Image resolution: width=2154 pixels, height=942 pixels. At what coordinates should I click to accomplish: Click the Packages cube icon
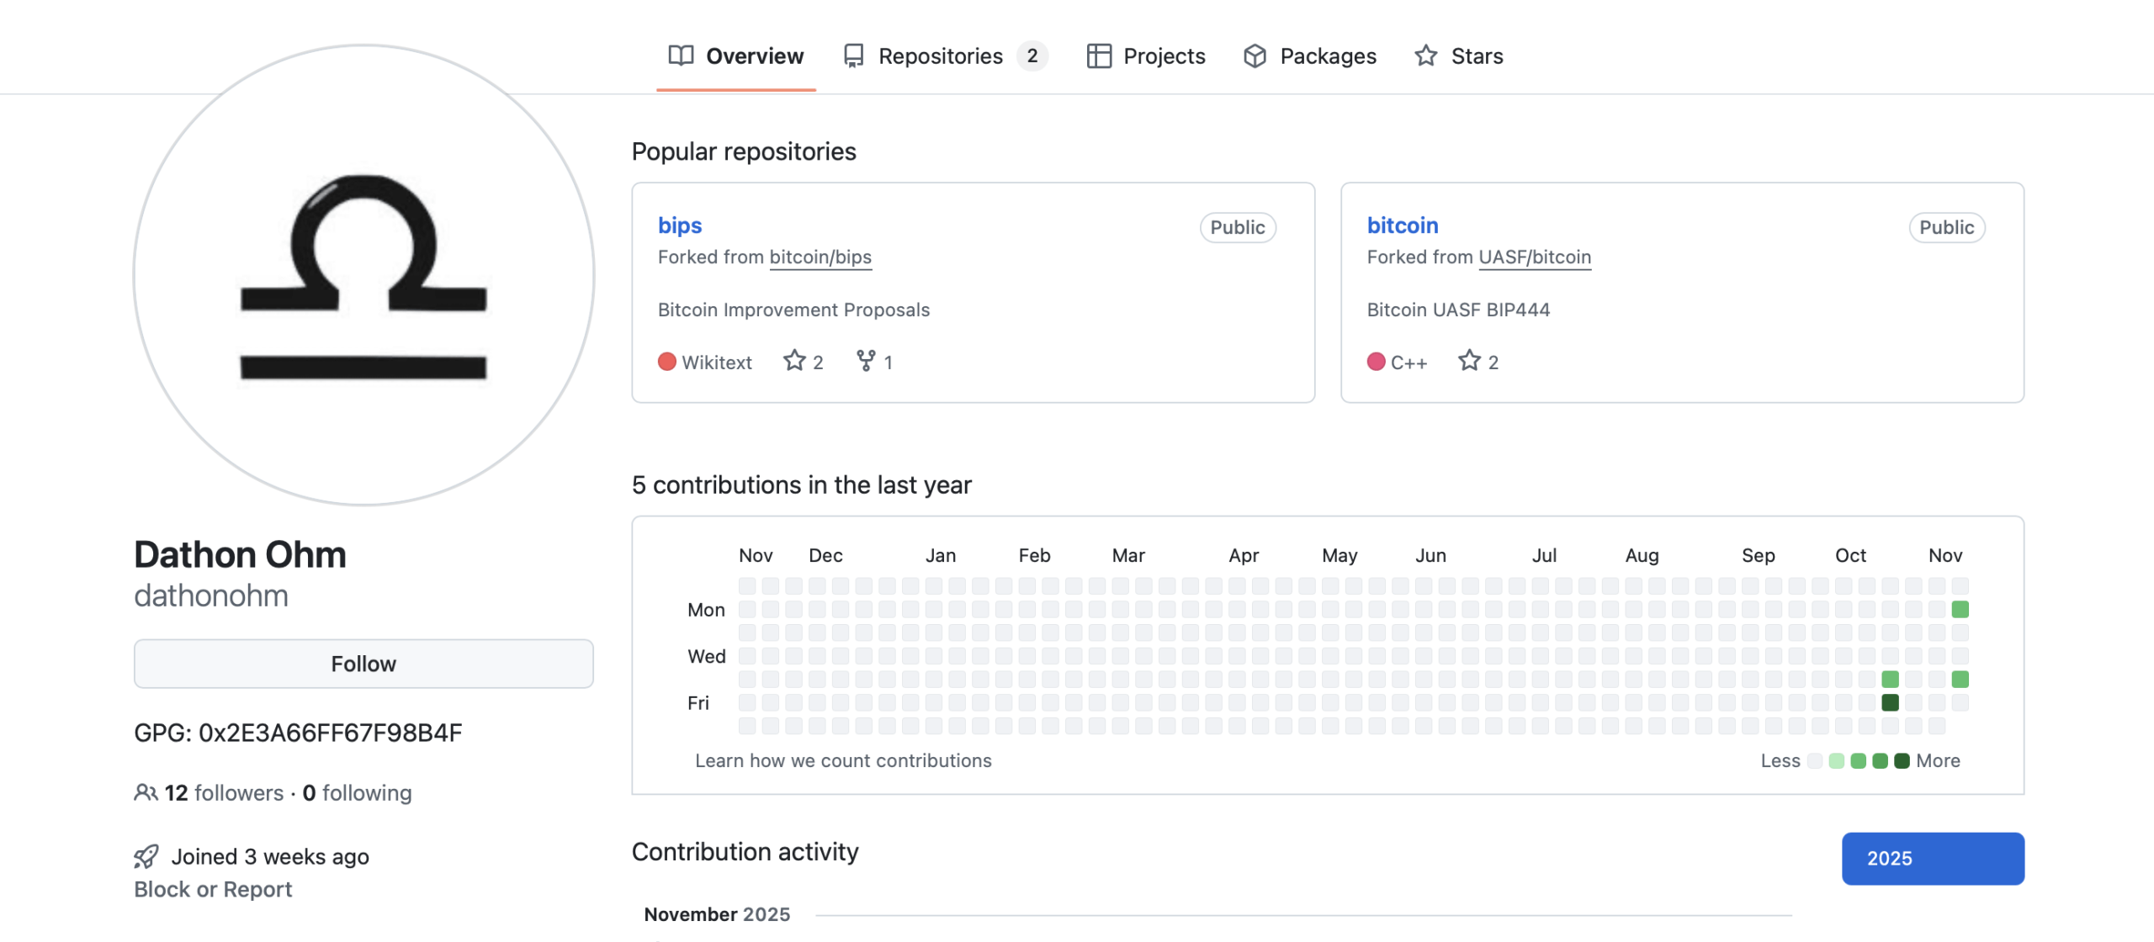coord(1255,56)
